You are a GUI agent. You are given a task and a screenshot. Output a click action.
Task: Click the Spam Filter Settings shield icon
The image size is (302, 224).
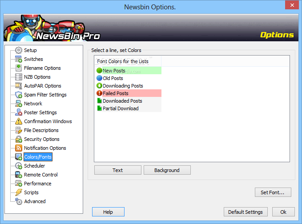coord(19,95)
